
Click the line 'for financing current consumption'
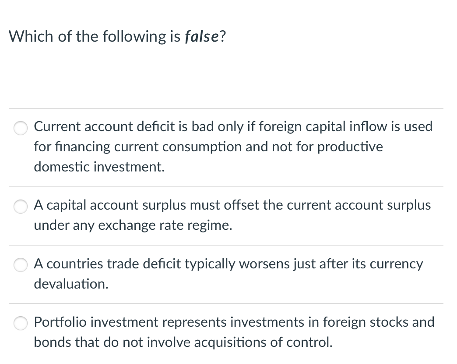(208, 146)
